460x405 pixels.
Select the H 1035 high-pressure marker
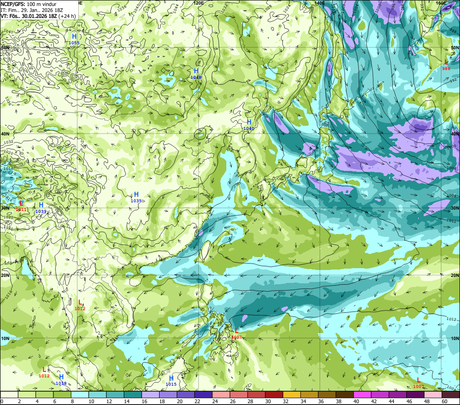point(136,197)
